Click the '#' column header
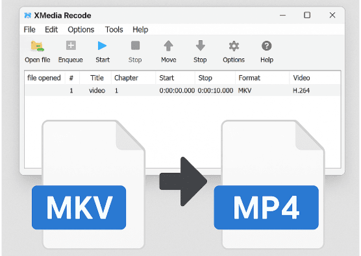Screen dimensions: 361x256 coord(72,78)
